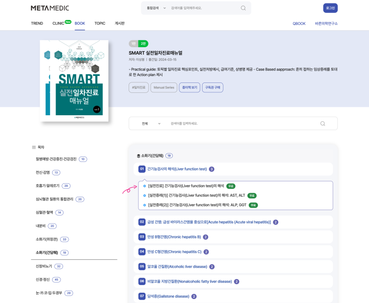Click the 02 number badge
The width and height of the screenshot is (369, 303).
(x=142, y=222)
